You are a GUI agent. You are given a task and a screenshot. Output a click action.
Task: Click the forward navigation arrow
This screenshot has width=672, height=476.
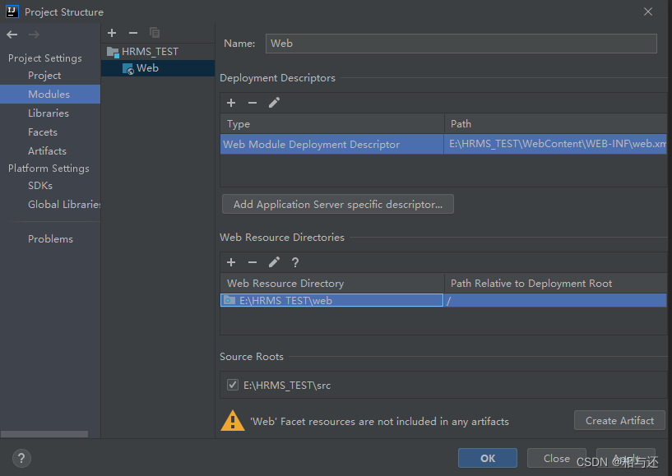tap(34, 35)
